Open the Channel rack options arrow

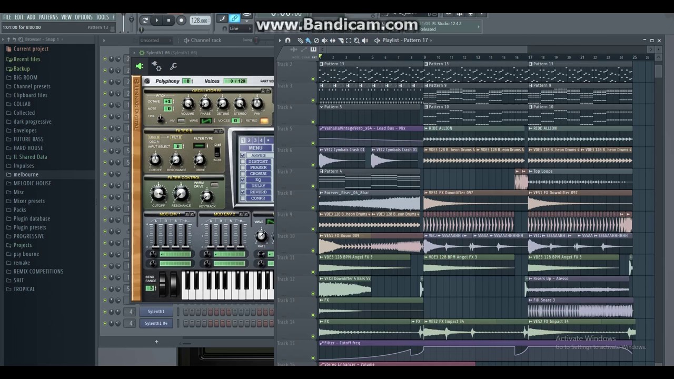point(104,41)
